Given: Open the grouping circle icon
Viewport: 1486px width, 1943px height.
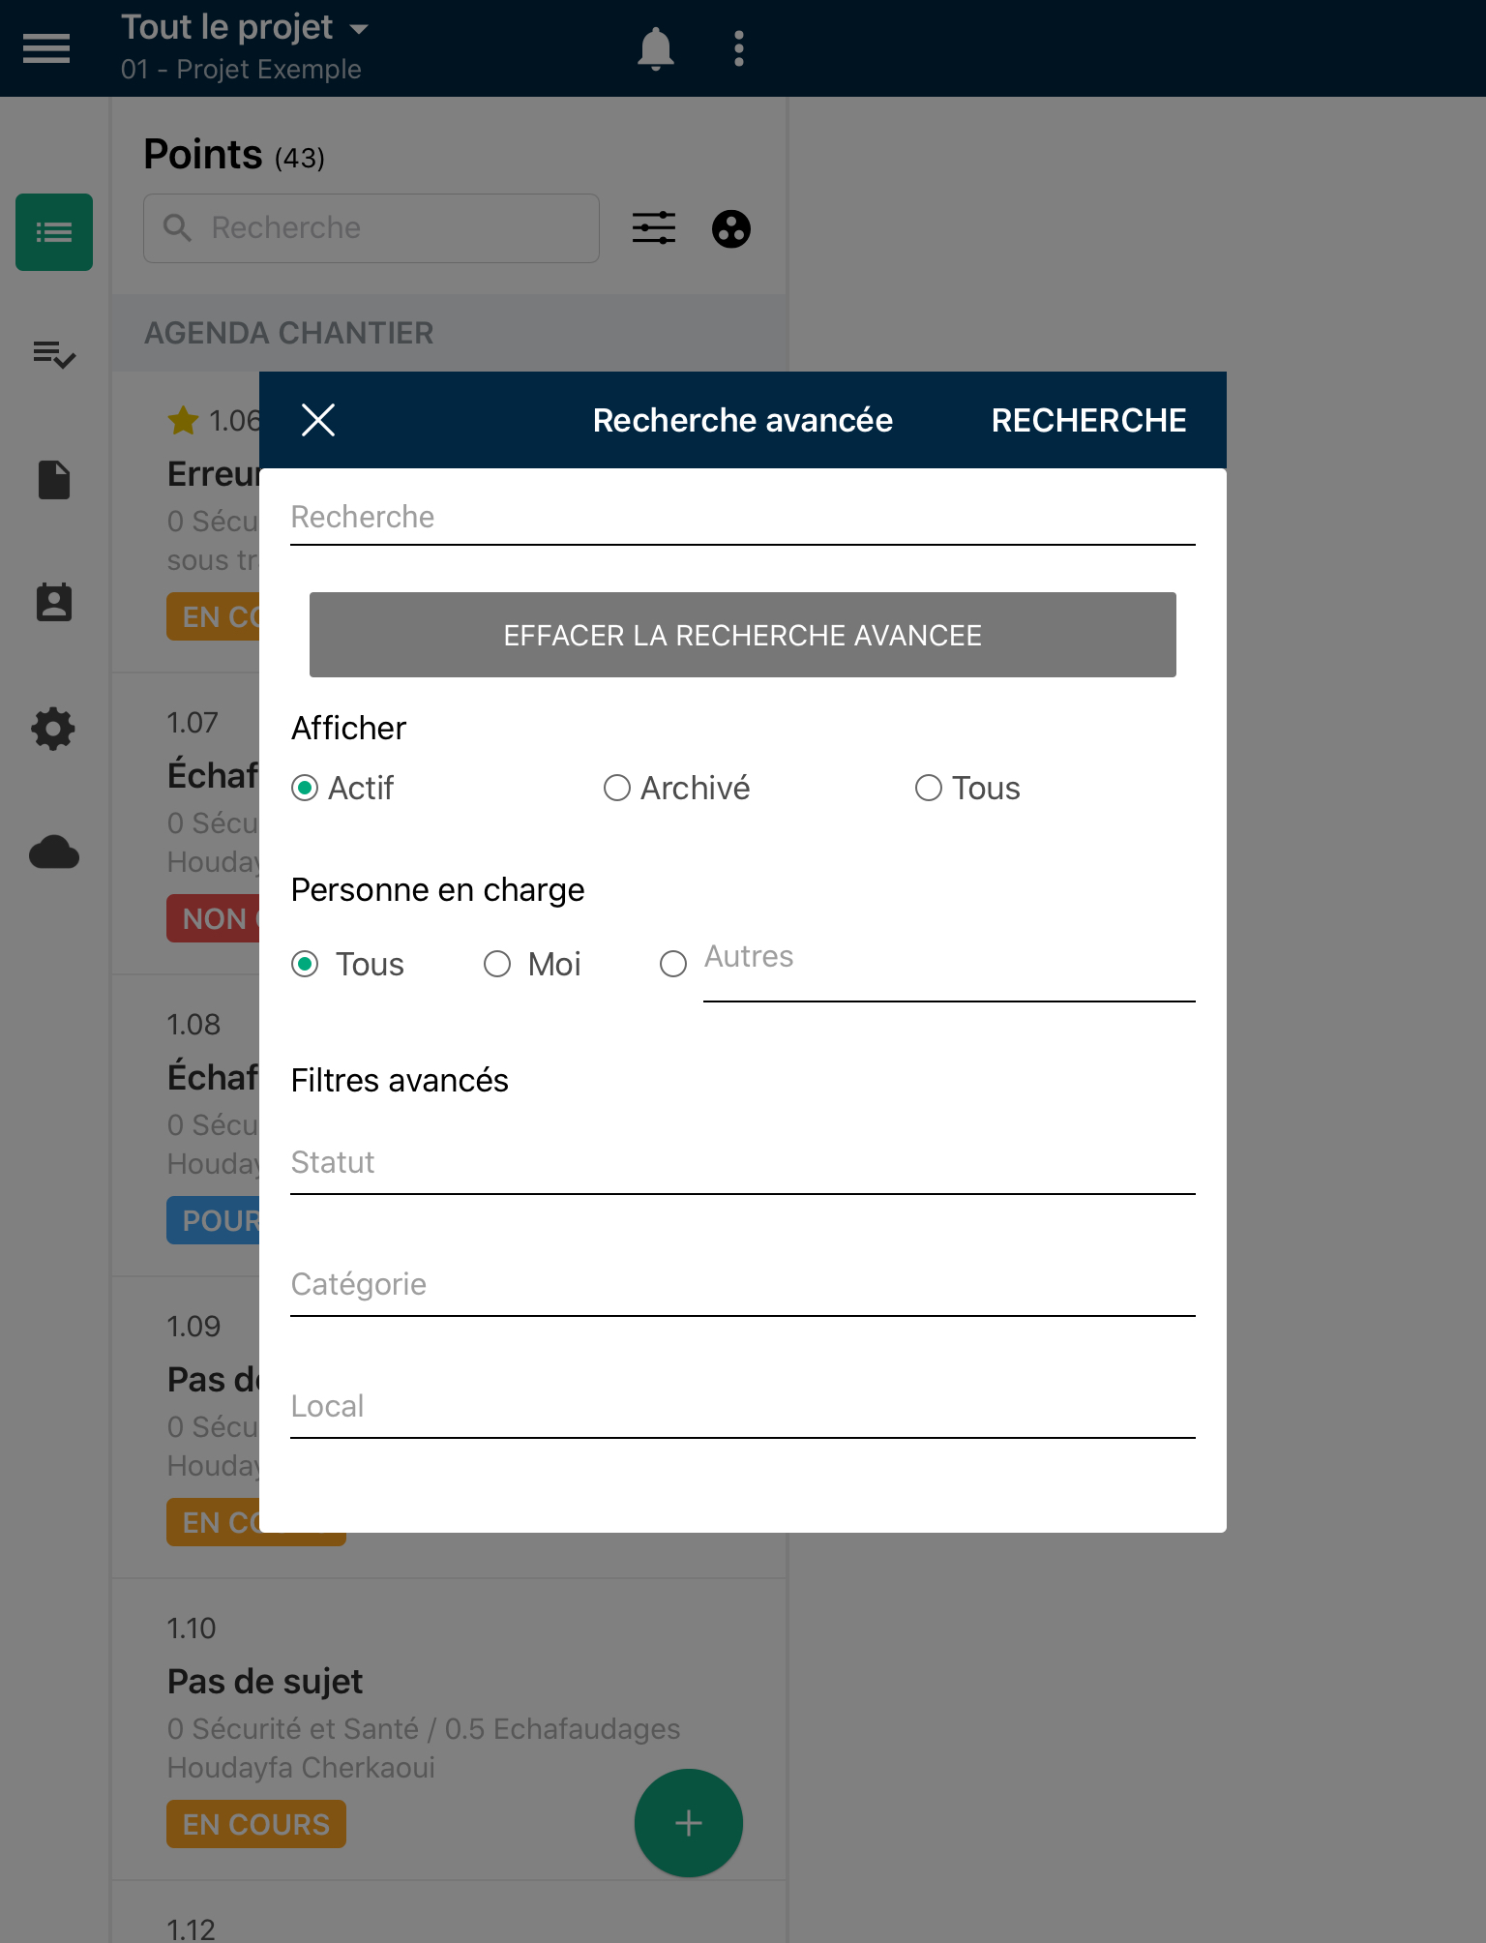Looking at the screenshot, I should click(731, 229).
